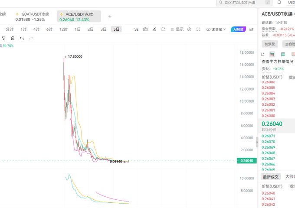Select the 1日 timeframe

pyautogui.click(x=78, y=29)
